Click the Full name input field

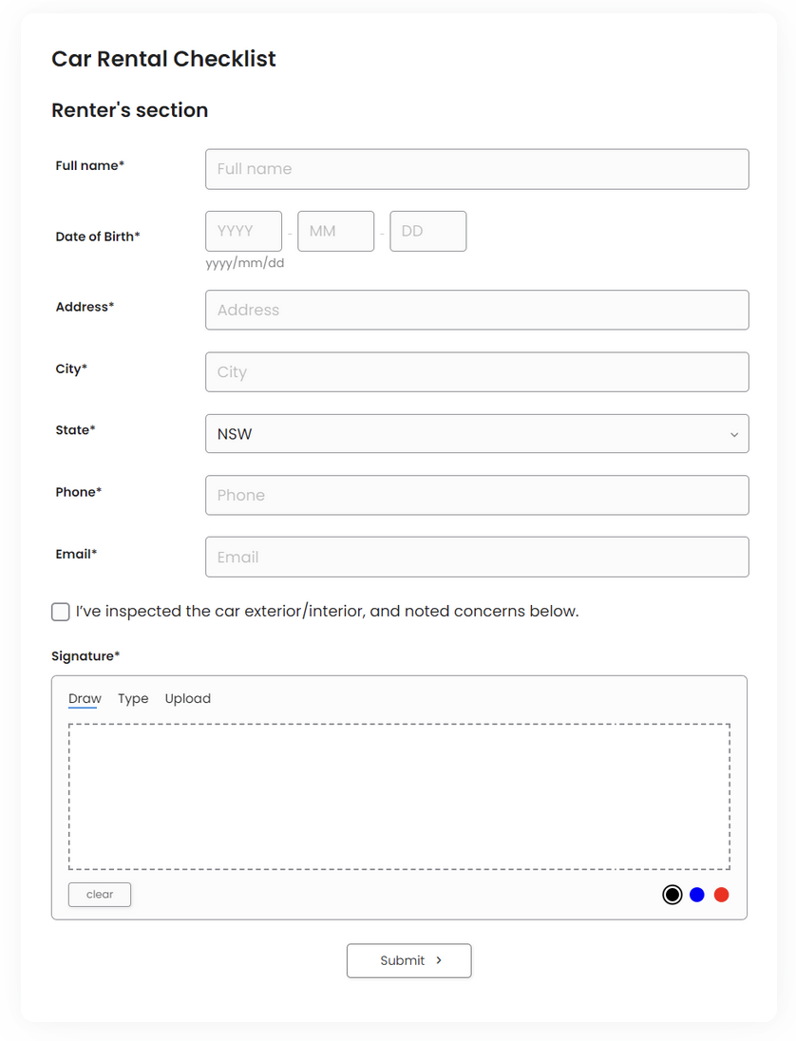pos(477,169)
